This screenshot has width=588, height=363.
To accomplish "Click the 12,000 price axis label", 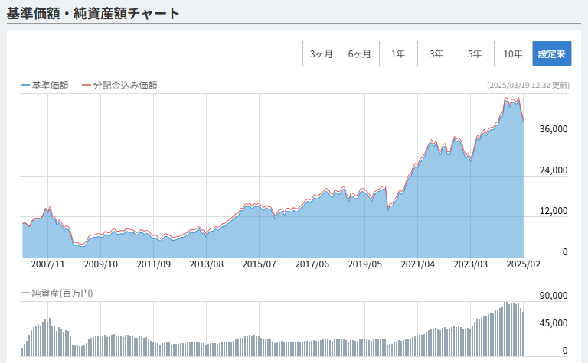I will pos(554,211).
